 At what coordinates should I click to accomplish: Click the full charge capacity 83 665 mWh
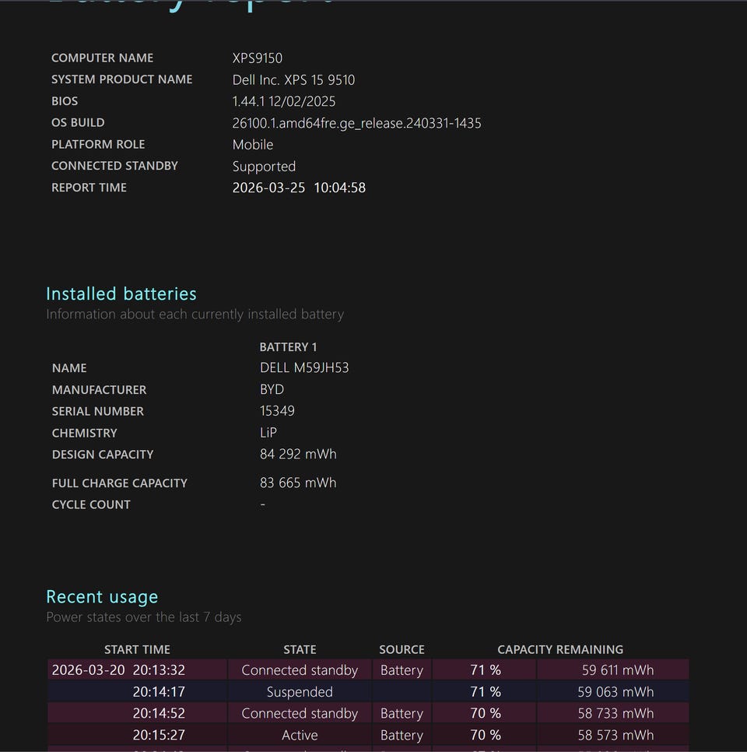pyautogui.click(x=298, y=483)
